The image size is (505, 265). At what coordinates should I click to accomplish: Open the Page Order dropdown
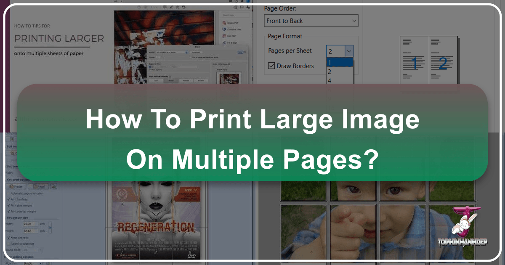tap(311, 20)
